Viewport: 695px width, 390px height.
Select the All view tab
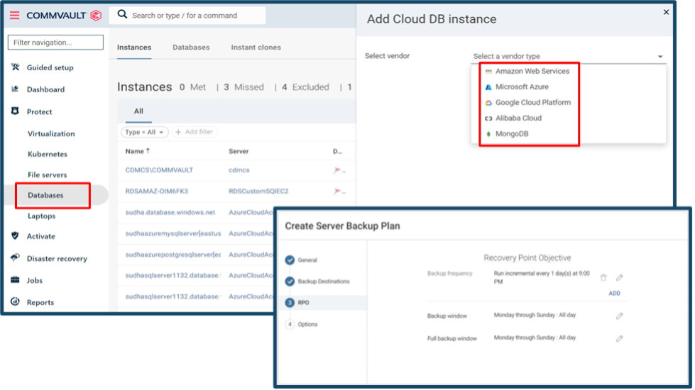coord(138,111)
